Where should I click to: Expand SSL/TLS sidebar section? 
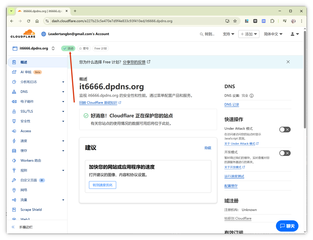tap(63, 111)
